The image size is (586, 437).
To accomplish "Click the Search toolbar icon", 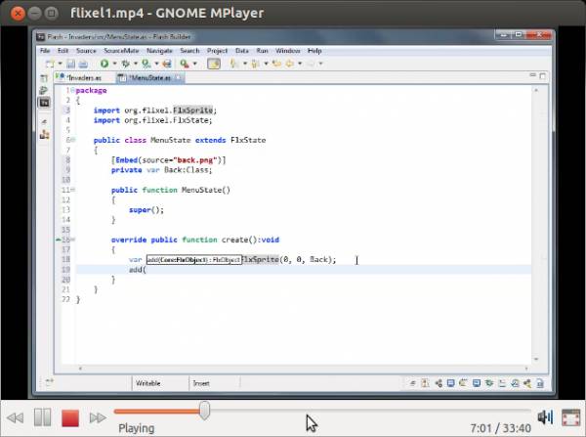I will 185,64.
